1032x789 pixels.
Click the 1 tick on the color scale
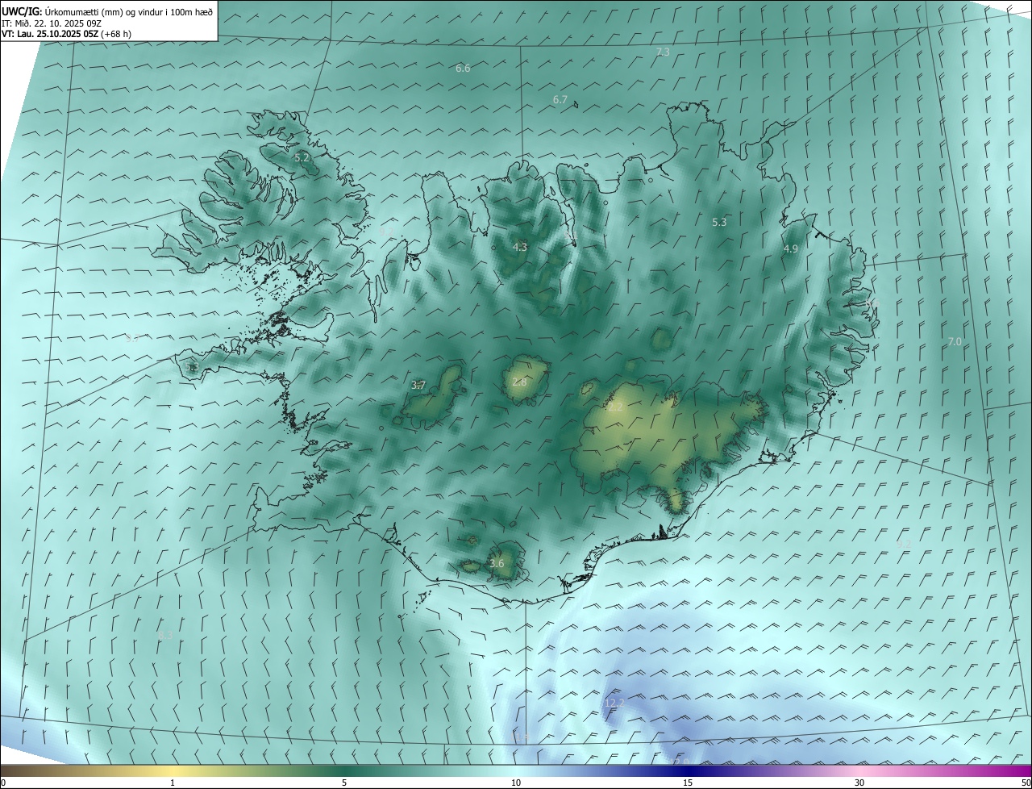(x=173, y=783)
